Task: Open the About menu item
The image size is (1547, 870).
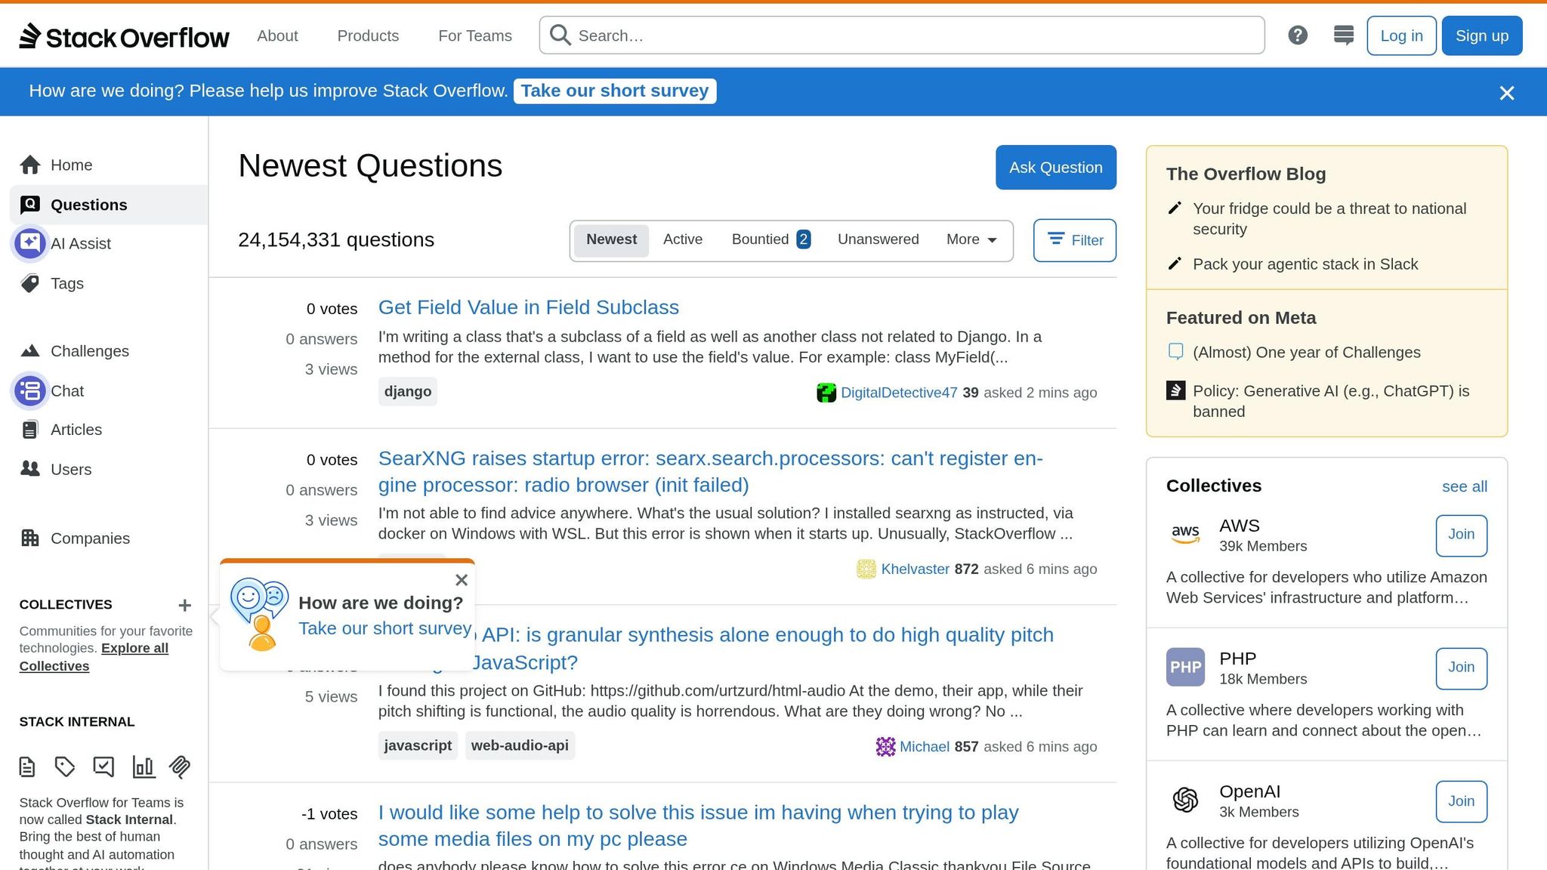Action: click(x=277, y=35)
